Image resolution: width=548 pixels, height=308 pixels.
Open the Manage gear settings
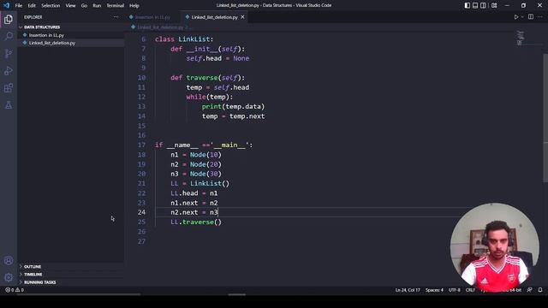(x=9, y=277)
